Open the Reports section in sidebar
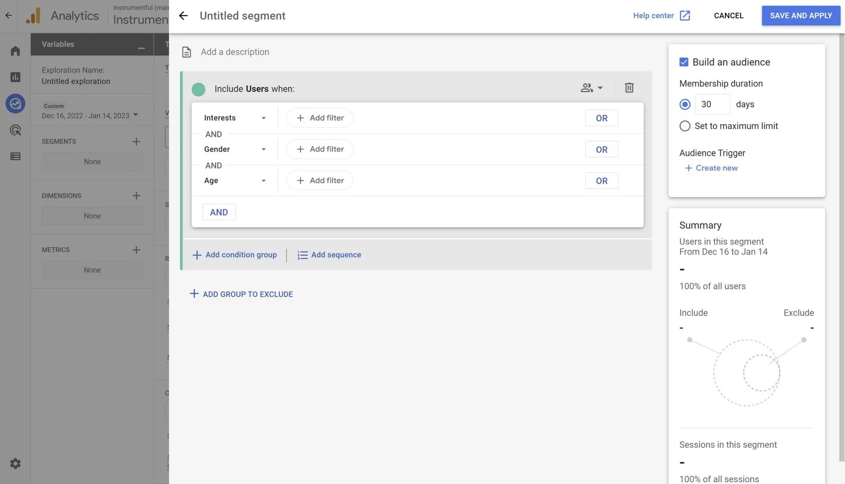Screen dimensions: 845x484 coord(15,76)
